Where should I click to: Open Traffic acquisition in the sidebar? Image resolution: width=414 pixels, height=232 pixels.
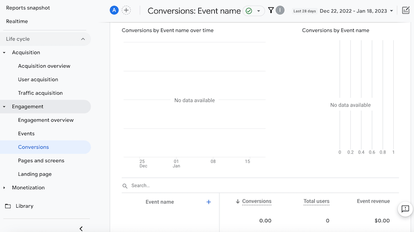(40, 93)
